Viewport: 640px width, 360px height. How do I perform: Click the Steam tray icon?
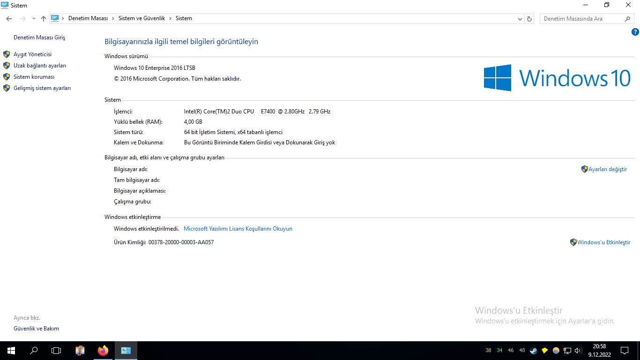tap(534, 351)
